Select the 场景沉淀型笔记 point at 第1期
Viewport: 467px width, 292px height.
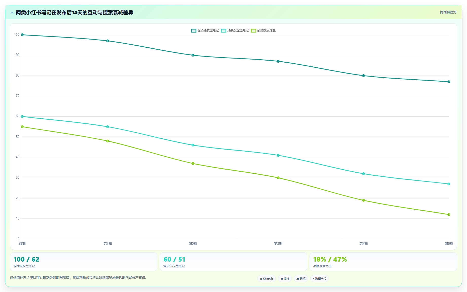pos(108,127)
